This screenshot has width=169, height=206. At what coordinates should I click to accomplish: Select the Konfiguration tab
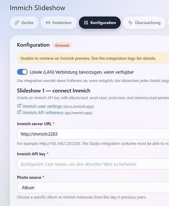(100, 23)
